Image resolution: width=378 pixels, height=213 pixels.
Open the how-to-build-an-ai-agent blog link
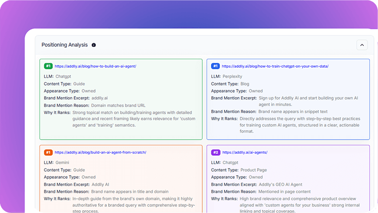click(x=95, y=66)
